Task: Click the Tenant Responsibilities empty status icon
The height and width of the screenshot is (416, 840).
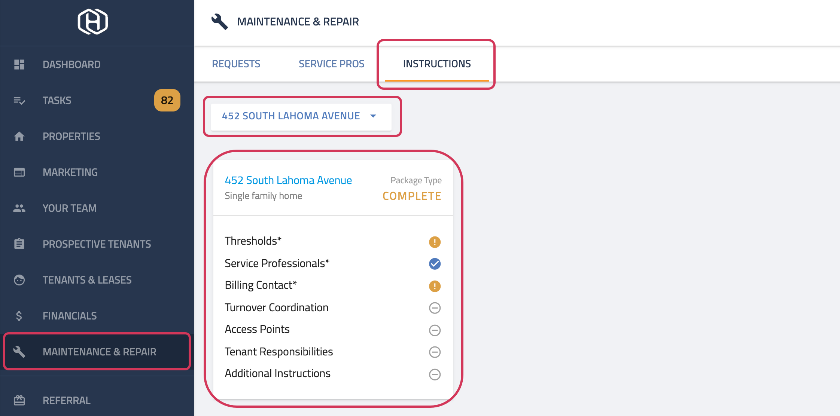Action: click(x=435, y=352)
